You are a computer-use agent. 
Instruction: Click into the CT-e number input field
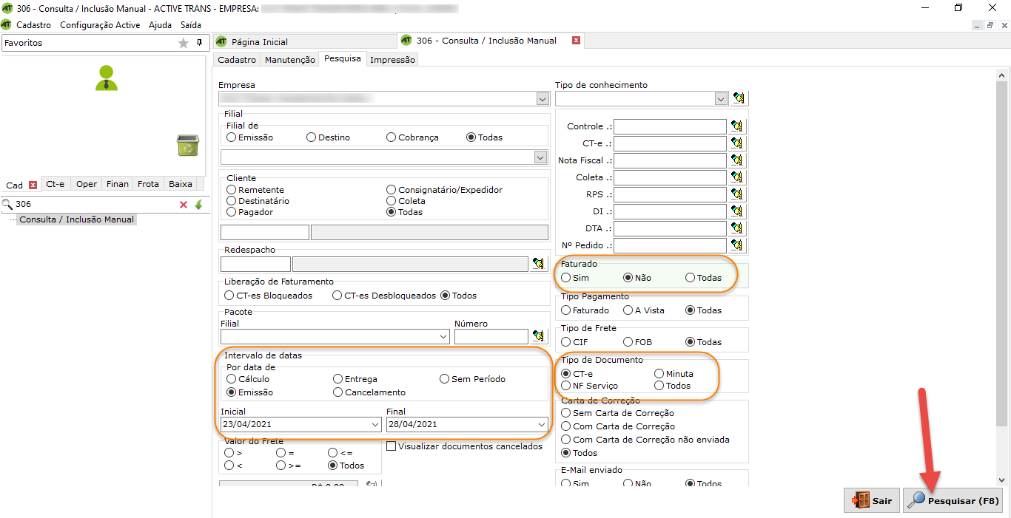coord(670,143)
